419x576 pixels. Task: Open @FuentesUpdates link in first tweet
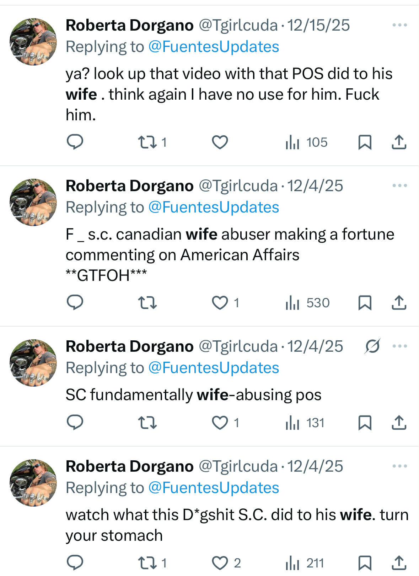[214, 47]
